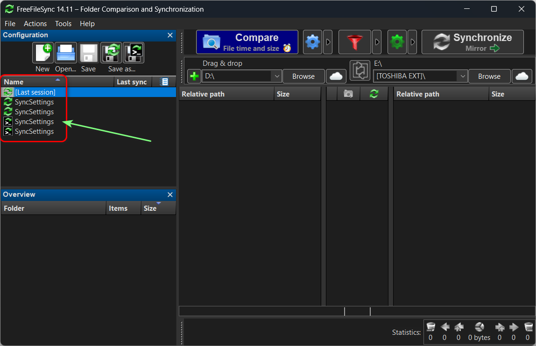Save configuration as batch job
Screen dimensions: 536x346
click(x=134, y=53)
